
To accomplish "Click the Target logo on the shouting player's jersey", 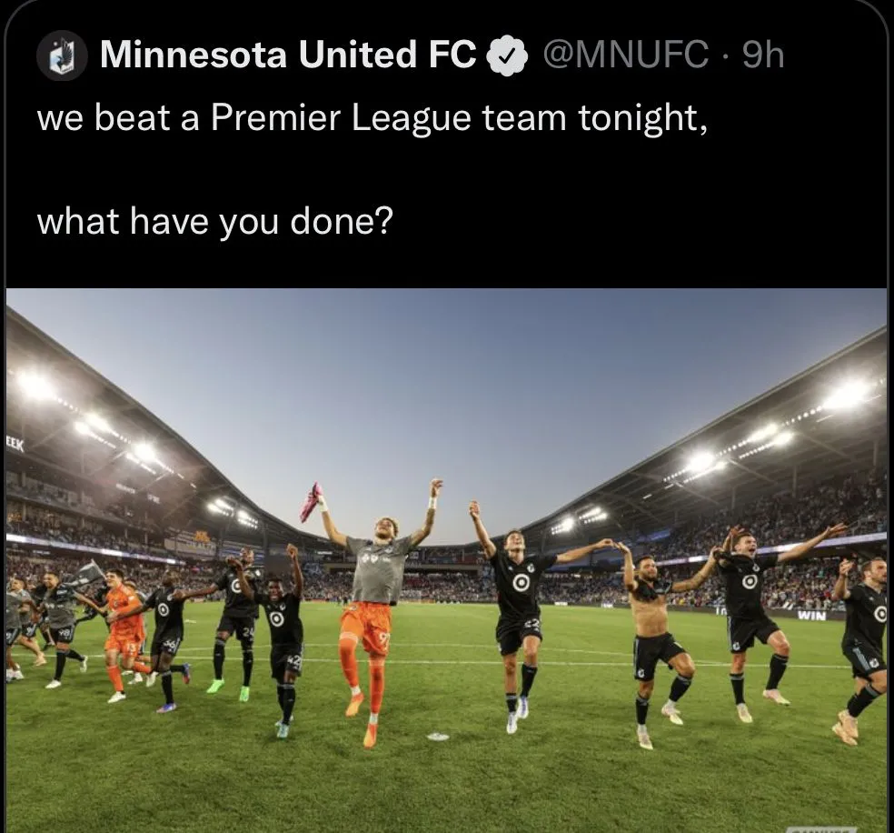I will [750, 581].
